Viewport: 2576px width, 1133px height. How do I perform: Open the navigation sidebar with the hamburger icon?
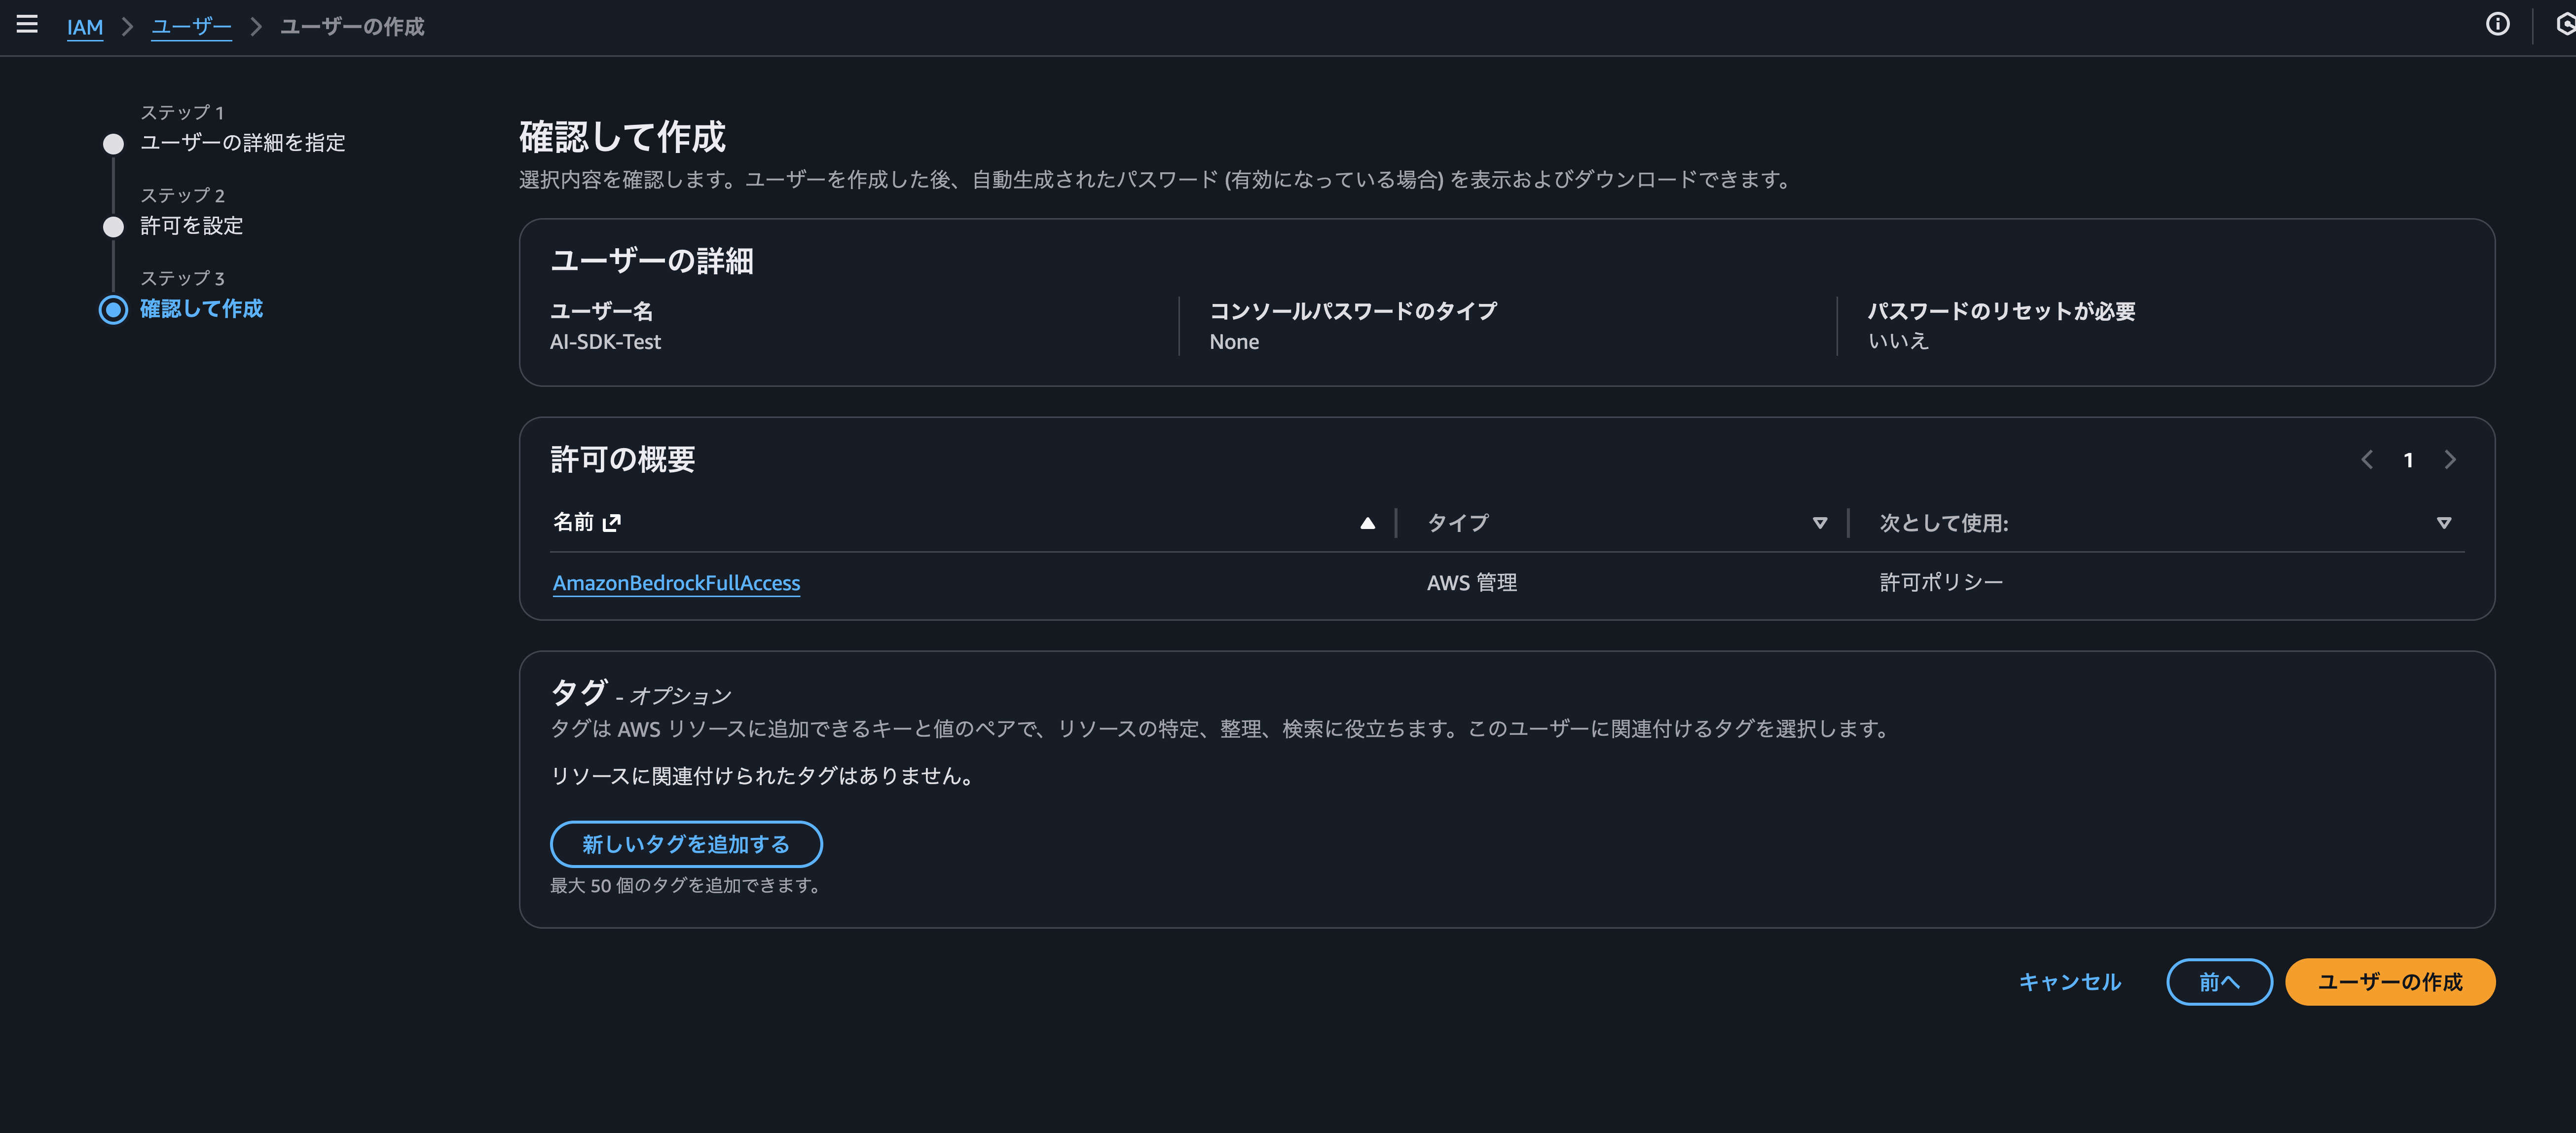tap(26, 26)
